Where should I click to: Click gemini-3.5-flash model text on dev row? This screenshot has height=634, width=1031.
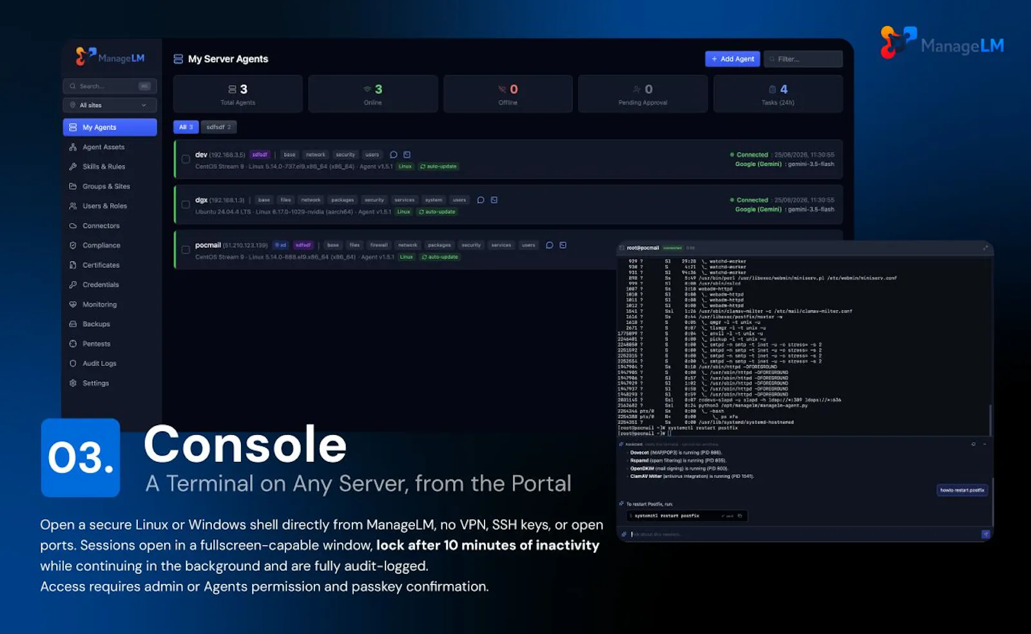tap(811, 164)
